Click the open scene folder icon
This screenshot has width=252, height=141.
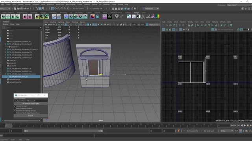coord(19,9)
